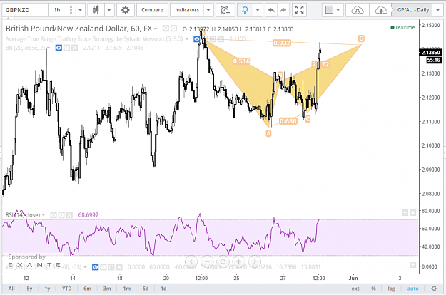This screenshot has height=295, width=446.
Task: Toggle ext extended hours
Action: (x=355, y=289)
